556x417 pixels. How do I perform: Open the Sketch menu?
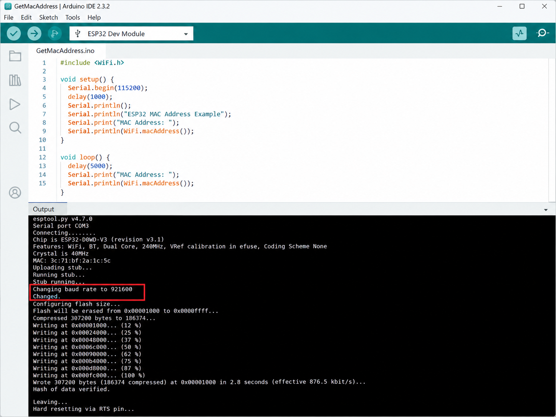click(48, 17)
